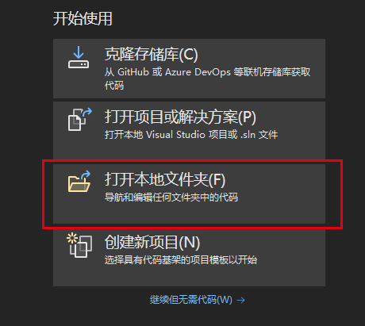The image size is (365, 326).
Task: Click the arrow after 继续但无需代码(W)
Action: pos(240,300)
